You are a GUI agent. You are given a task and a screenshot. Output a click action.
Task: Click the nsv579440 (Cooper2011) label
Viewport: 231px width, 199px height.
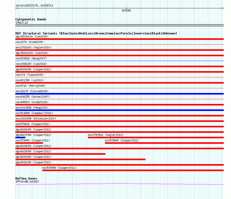pos(33,140)
